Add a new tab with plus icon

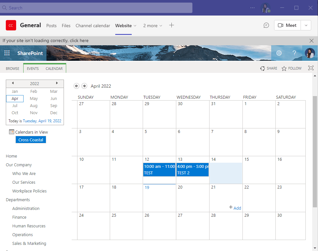click(171, 25)
